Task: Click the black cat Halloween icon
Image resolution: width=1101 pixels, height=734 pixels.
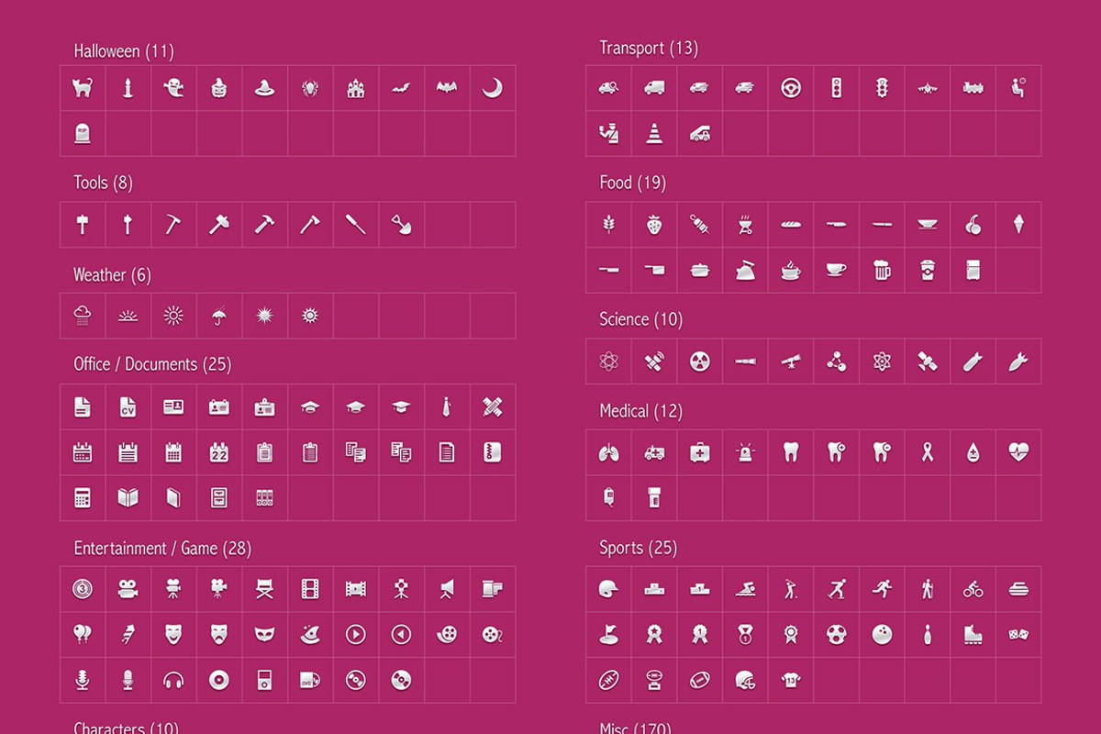Action: point(83,88)
